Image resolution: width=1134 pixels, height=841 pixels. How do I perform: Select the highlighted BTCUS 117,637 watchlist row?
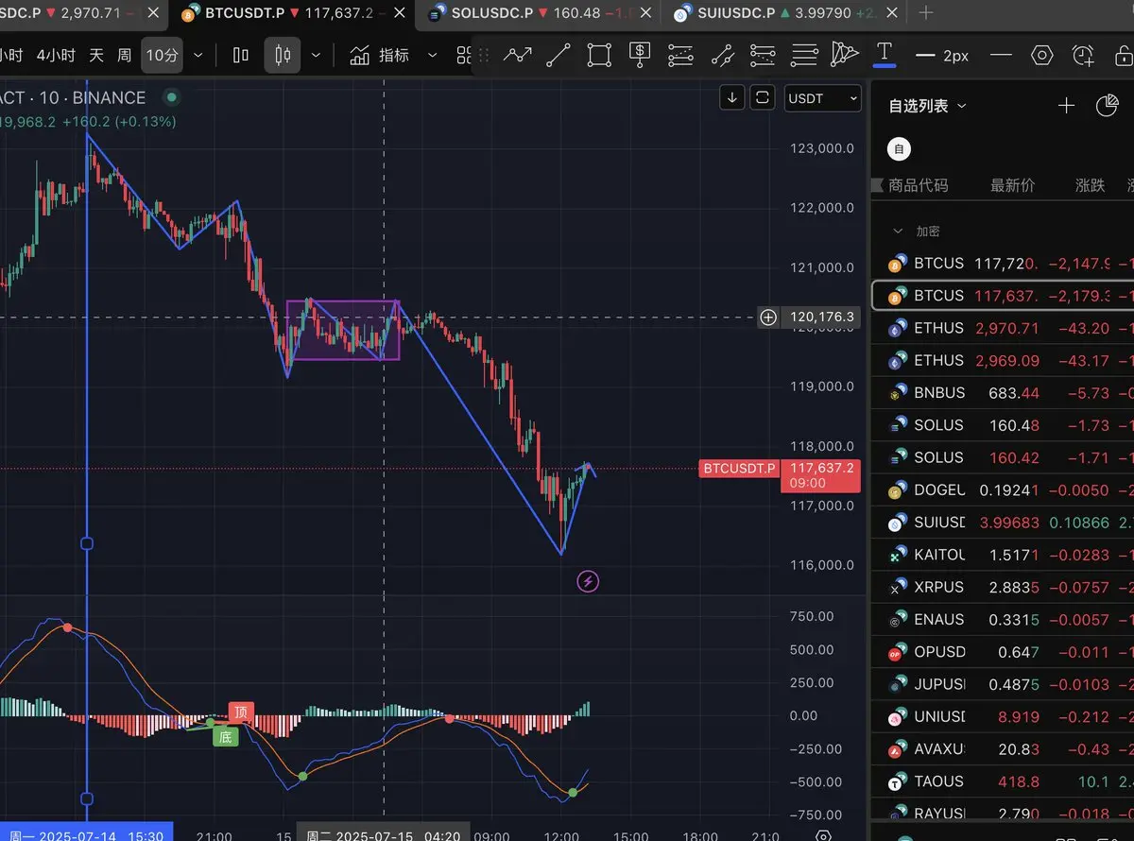click(1002, 296)
